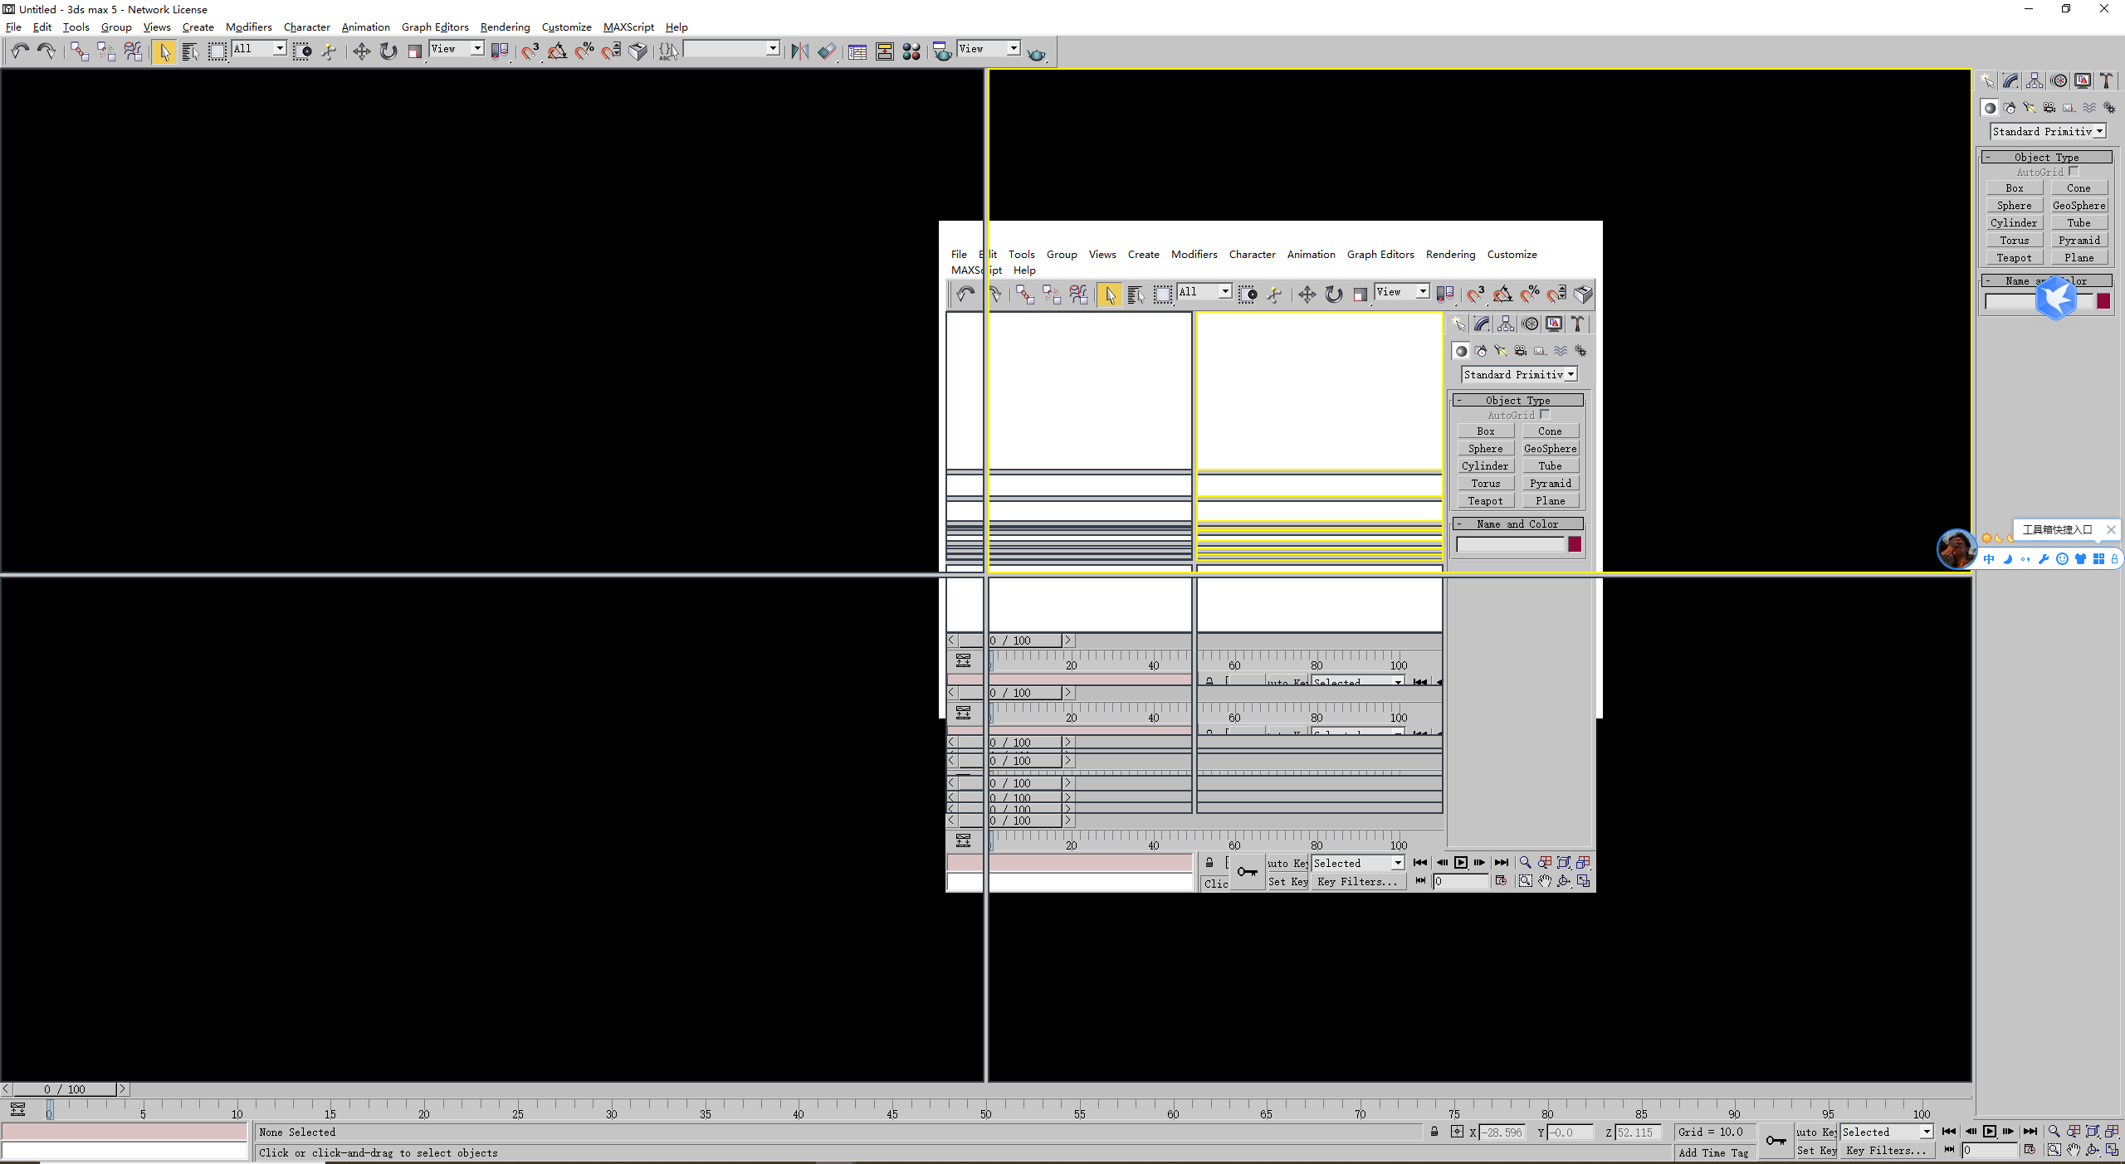Select the Arc Rotate navigation icon
Screen dimensions: 2125x1164
2092,1151
